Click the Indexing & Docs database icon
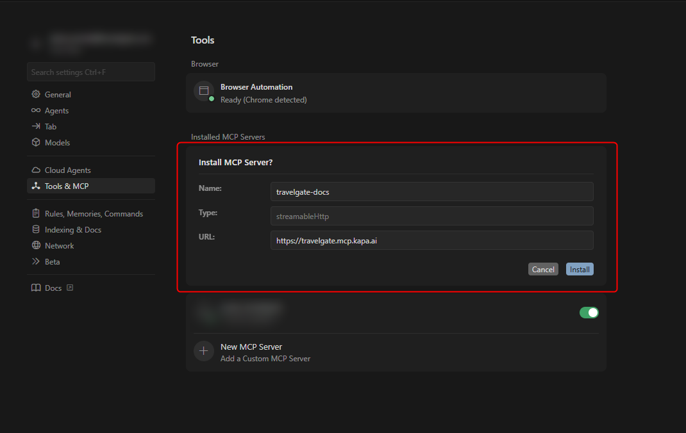 click(x=36, y=229)
